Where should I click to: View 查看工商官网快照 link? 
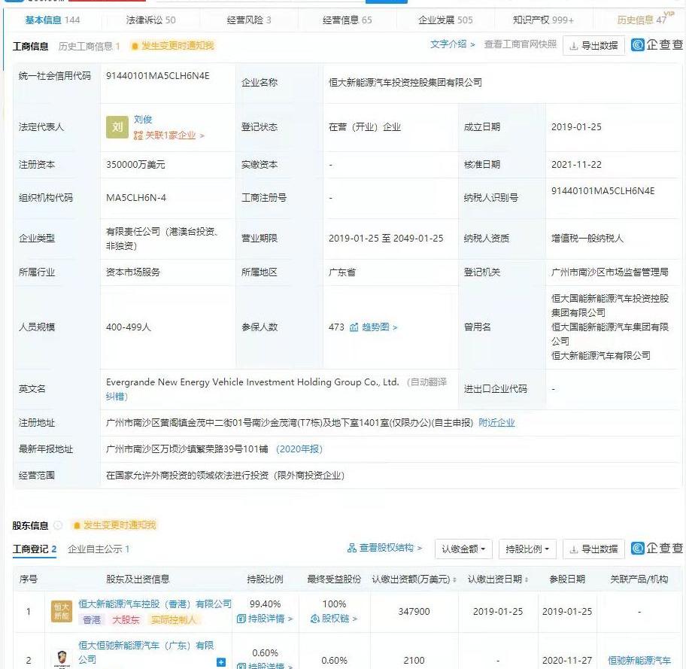click(x=521, y=44)
